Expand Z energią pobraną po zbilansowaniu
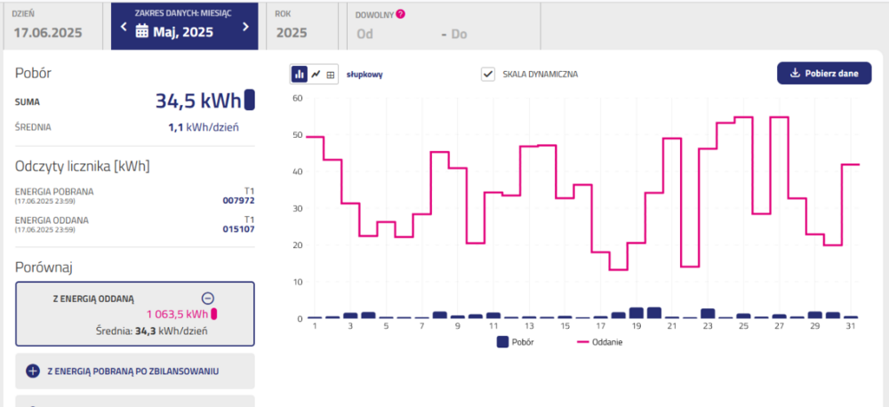This screenshot has width=889, height=407. pyautogui.click(x=135, y=371)
